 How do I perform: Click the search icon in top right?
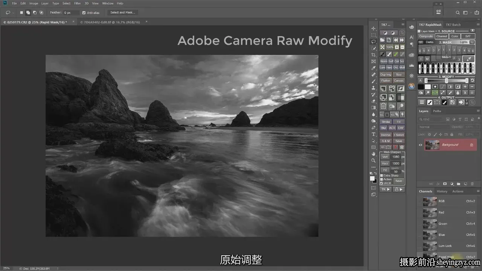pyautogui.click(x=458, y=12)
